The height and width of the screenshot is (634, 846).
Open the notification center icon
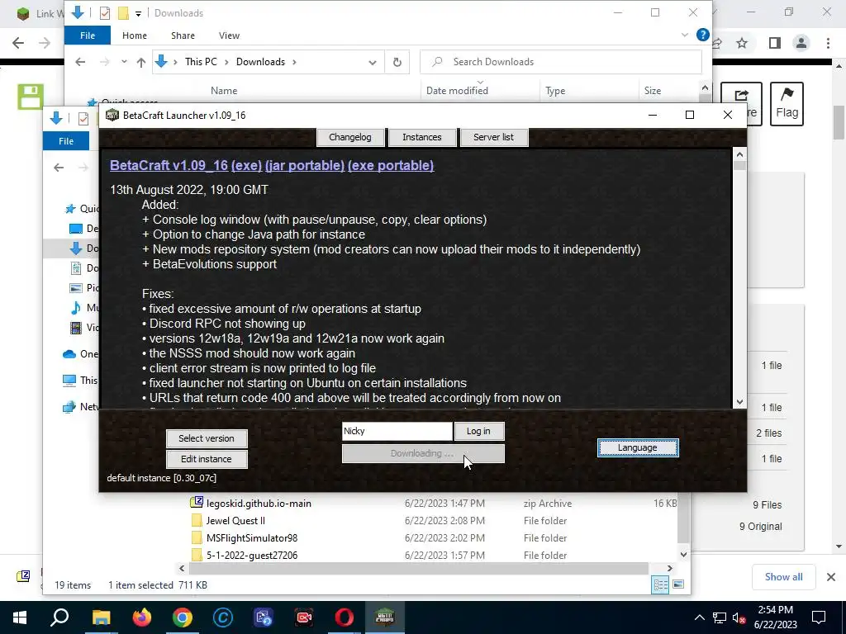tap(819, 617)
